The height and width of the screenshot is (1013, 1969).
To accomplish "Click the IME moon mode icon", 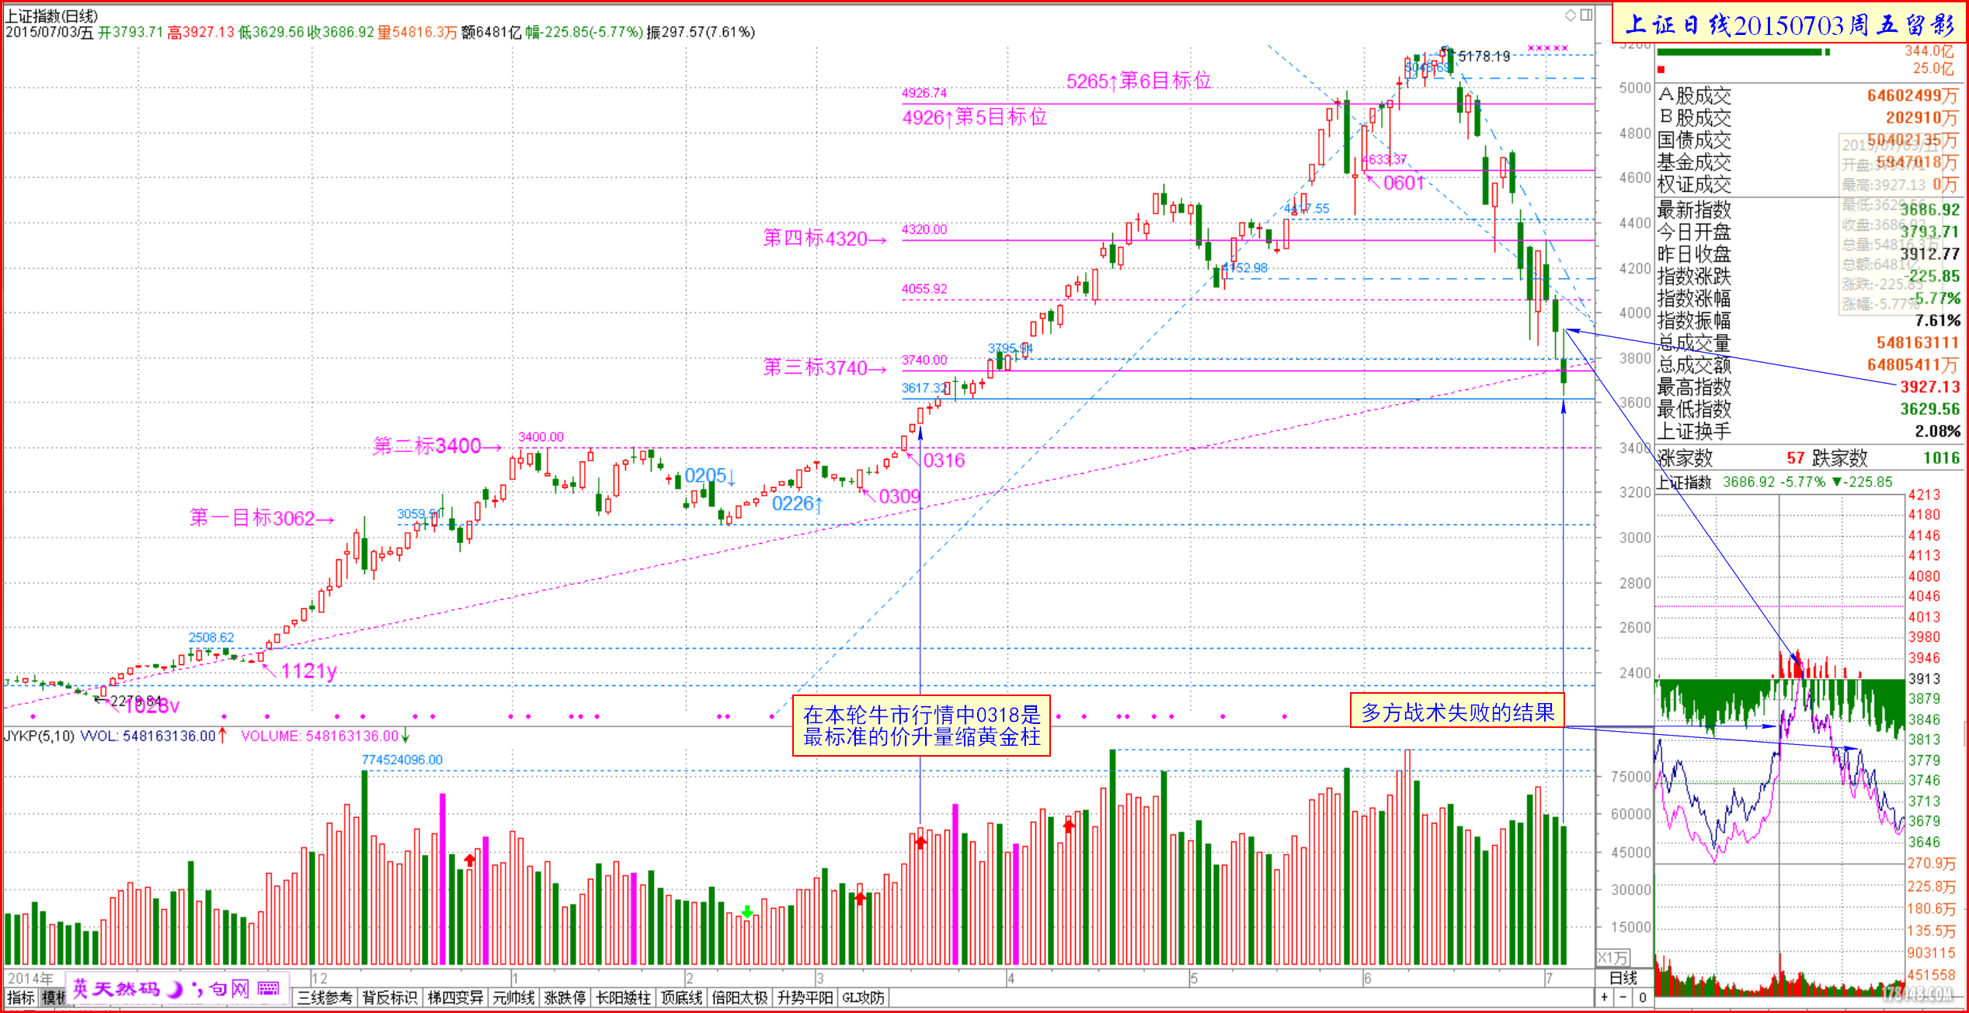I will [x=176, y=989].
